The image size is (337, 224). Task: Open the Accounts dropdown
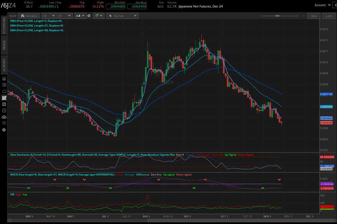[x=323, y=5]
